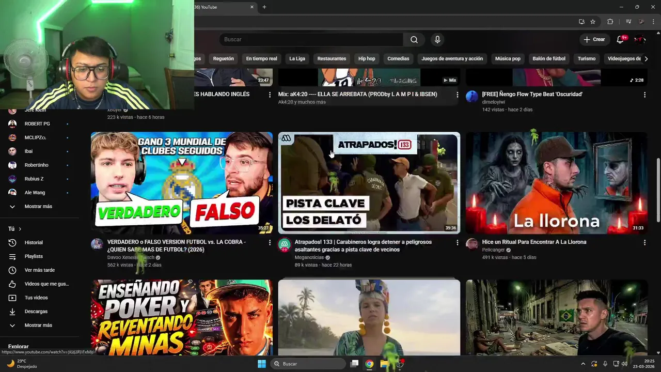Select Juegos de aventura y acción chip
The image size is (661, 372).
[x=452, y=59]
